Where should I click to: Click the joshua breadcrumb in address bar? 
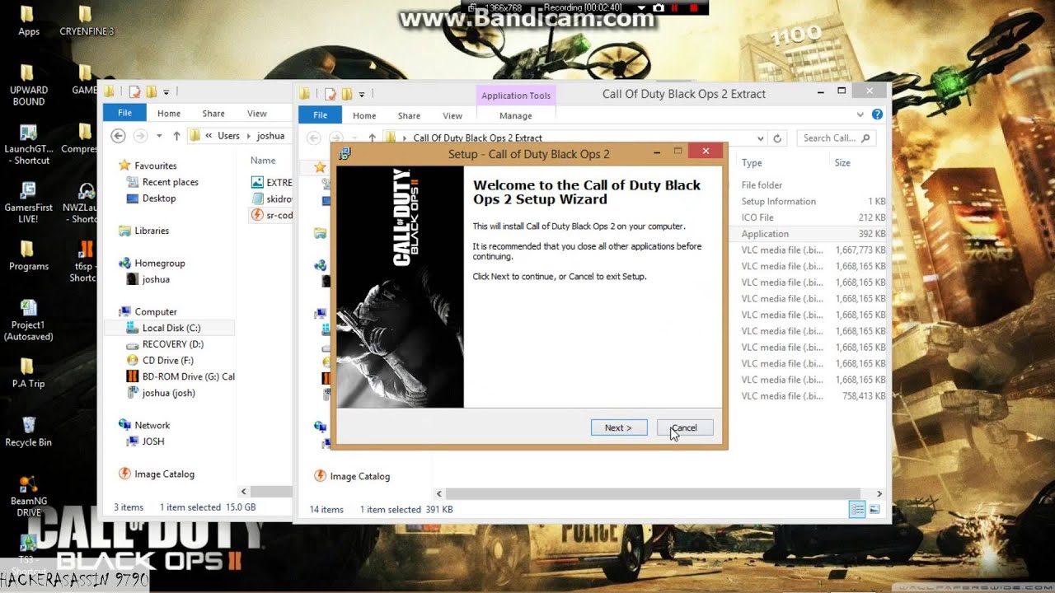pyautogui.click(x=270, y=136)
